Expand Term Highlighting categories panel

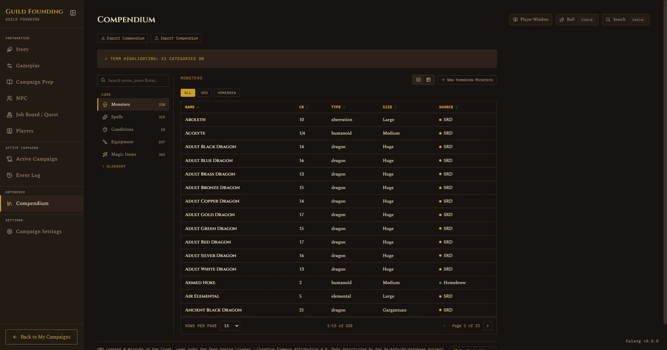point(297,59)
